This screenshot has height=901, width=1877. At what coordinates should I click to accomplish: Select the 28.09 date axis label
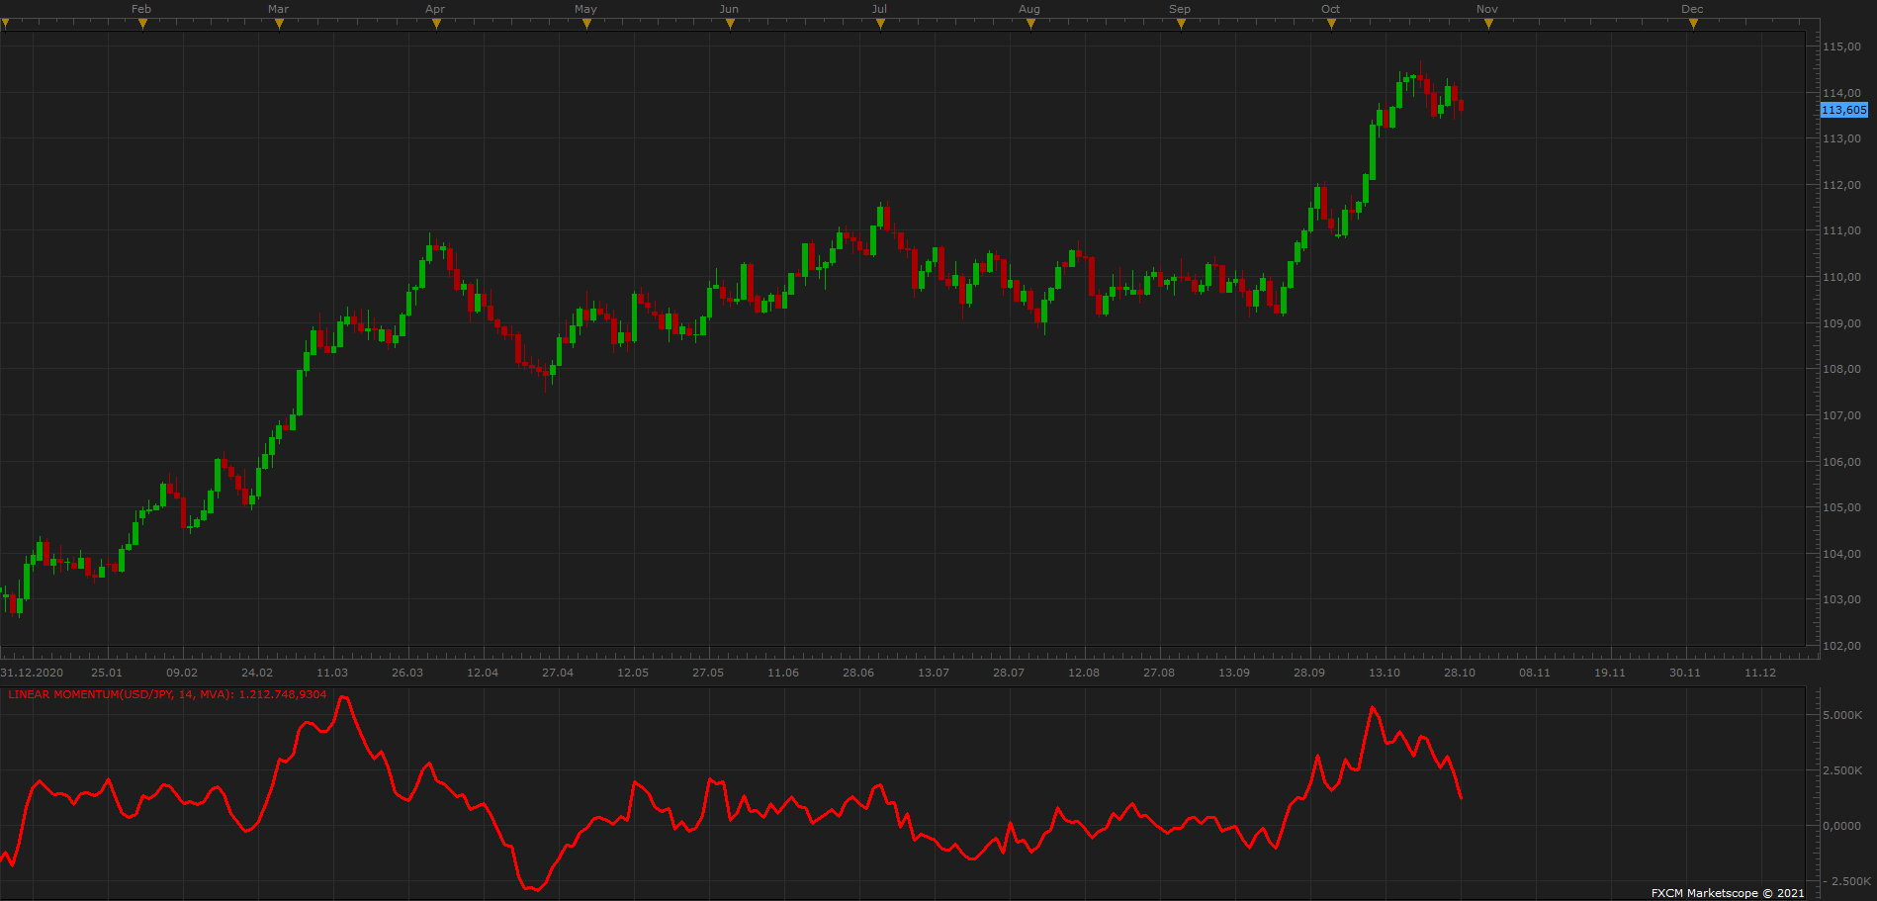tap(1309, 673)
